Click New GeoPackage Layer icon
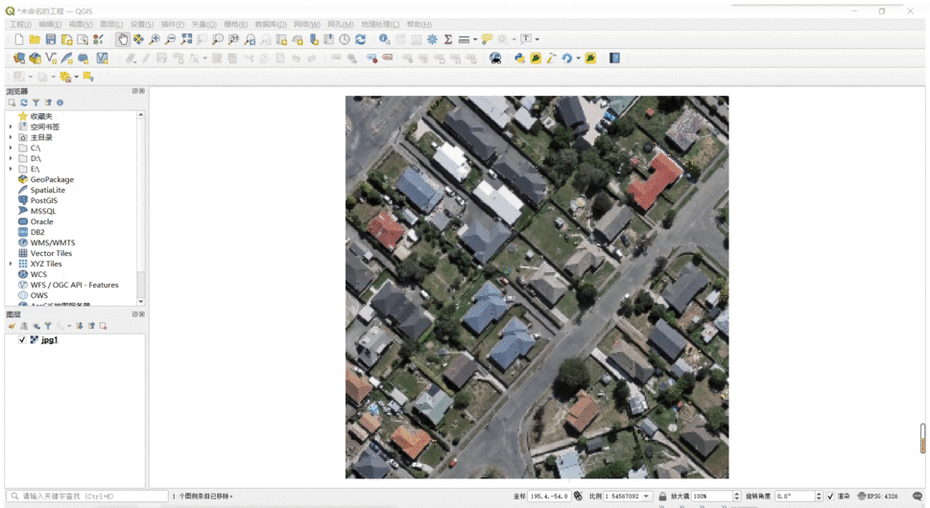 (35, 58)
